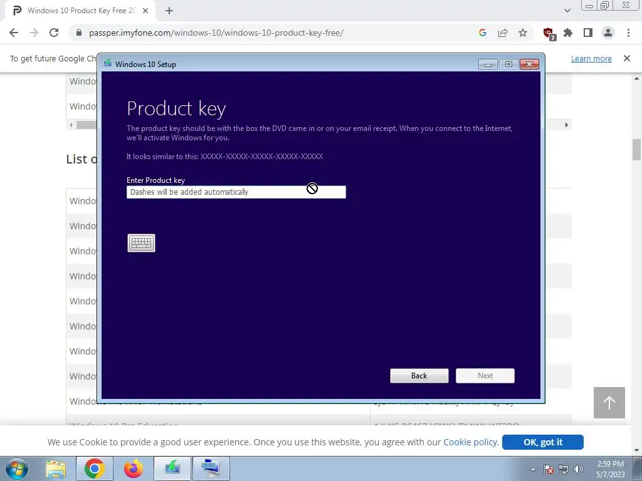Viewport: 642px width, 481px height.
Task: Click the page vertical scrollbar thumb
Action: pos(637,150)
